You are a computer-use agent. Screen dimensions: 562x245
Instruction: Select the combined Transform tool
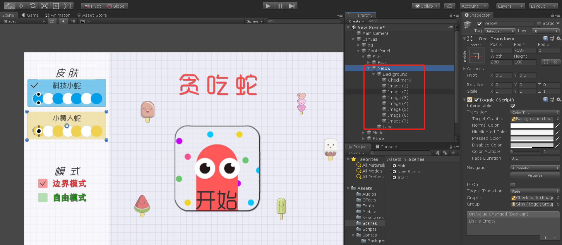[x=68, y=6]
